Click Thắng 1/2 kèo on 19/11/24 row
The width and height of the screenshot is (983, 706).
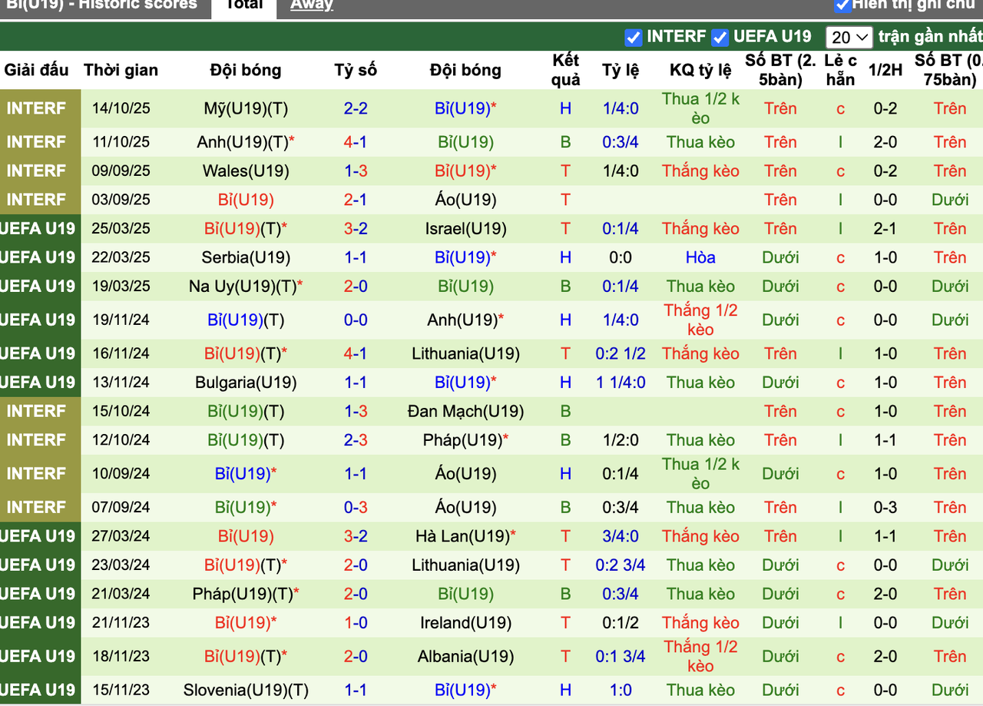700,320
